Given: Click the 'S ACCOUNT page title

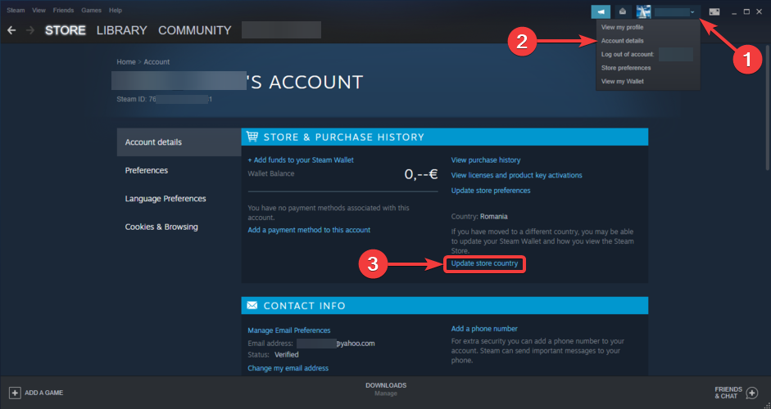Looking at the screenshot, I should click(x=305, y=82).
